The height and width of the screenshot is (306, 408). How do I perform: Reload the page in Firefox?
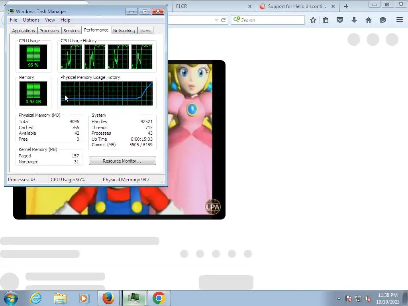[223, 20]
